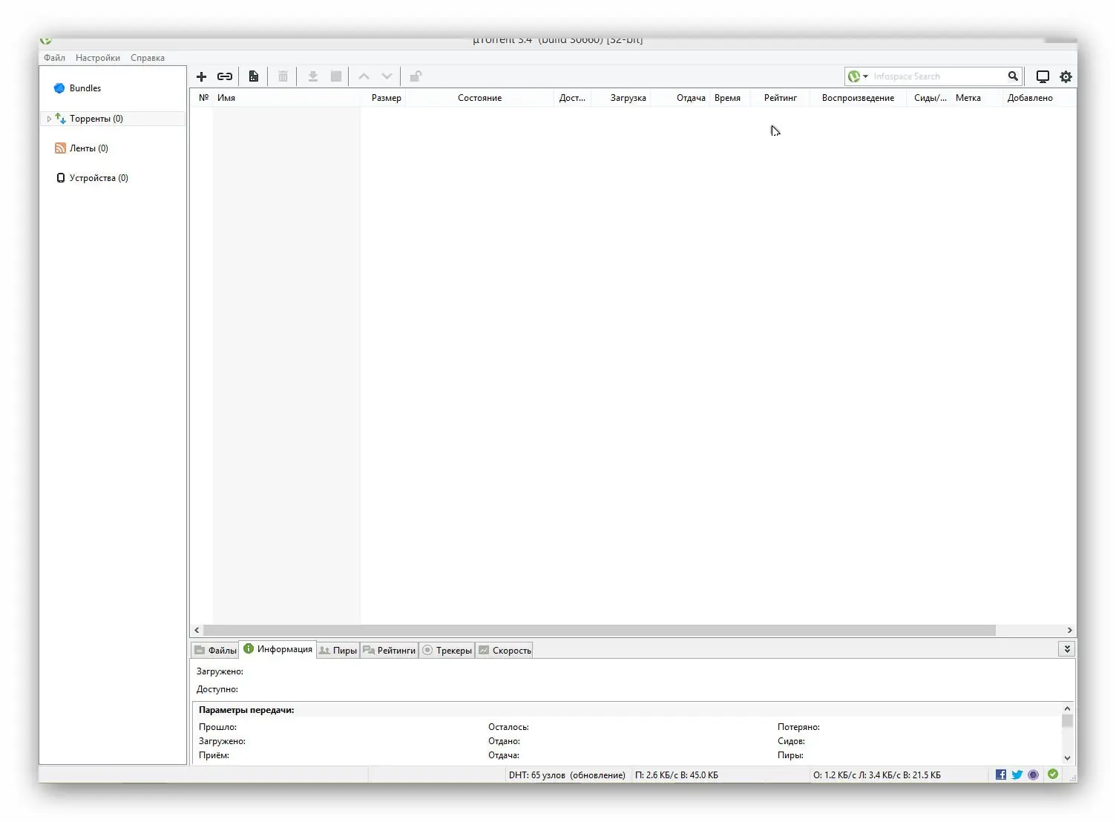1116x822 pixels.
Task: Collapse the details pane with double chevron
Action: point(1066,649)
